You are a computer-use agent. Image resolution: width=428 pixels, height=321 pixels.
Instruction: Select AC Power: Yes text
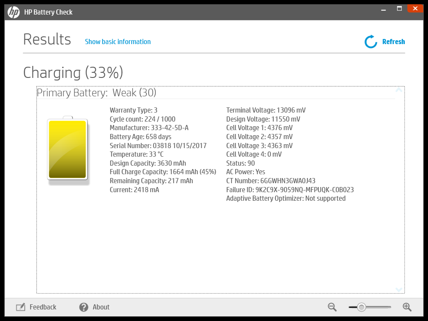pos(246,172)
